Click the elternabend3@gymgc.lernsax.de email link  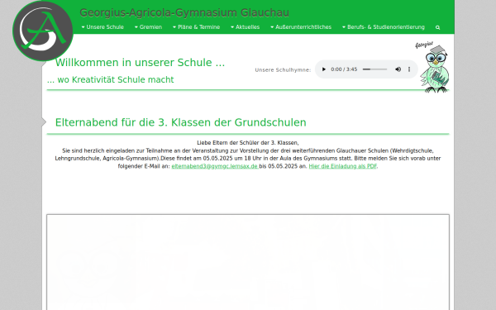click(x=215, y=166)
